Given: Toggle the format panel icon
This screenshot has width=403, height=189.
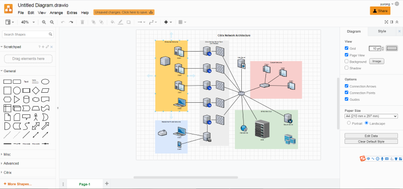Looking at the screenshot, I should [392, 22].
